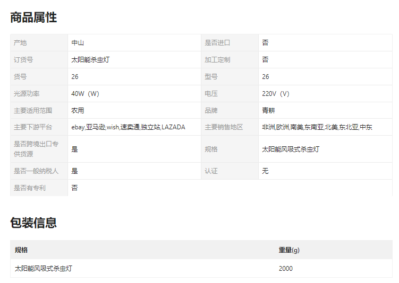Click the 加工定制 label cell
Viewport: 399px width, 283px height.
(x=217, y=60)
